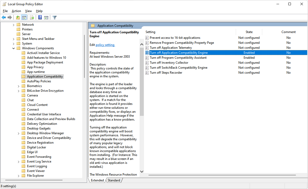Image resolution: width=308 pixels, height=189 pixels.
Task: Select the Event Viewer tree folder
Action: coord(36,171)
